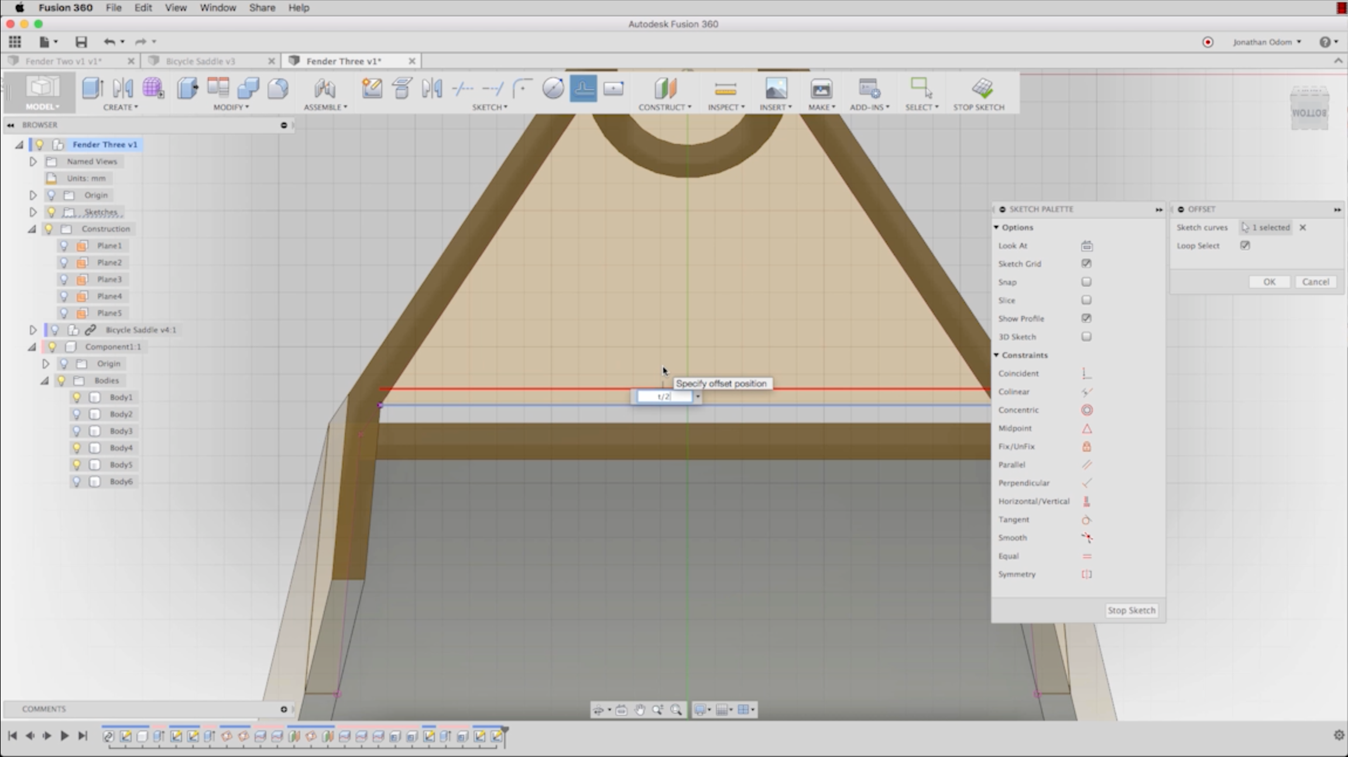The image size is (1348, 757).
Task: Open the SKETCH dropdown menu
Action: (489, 107)
